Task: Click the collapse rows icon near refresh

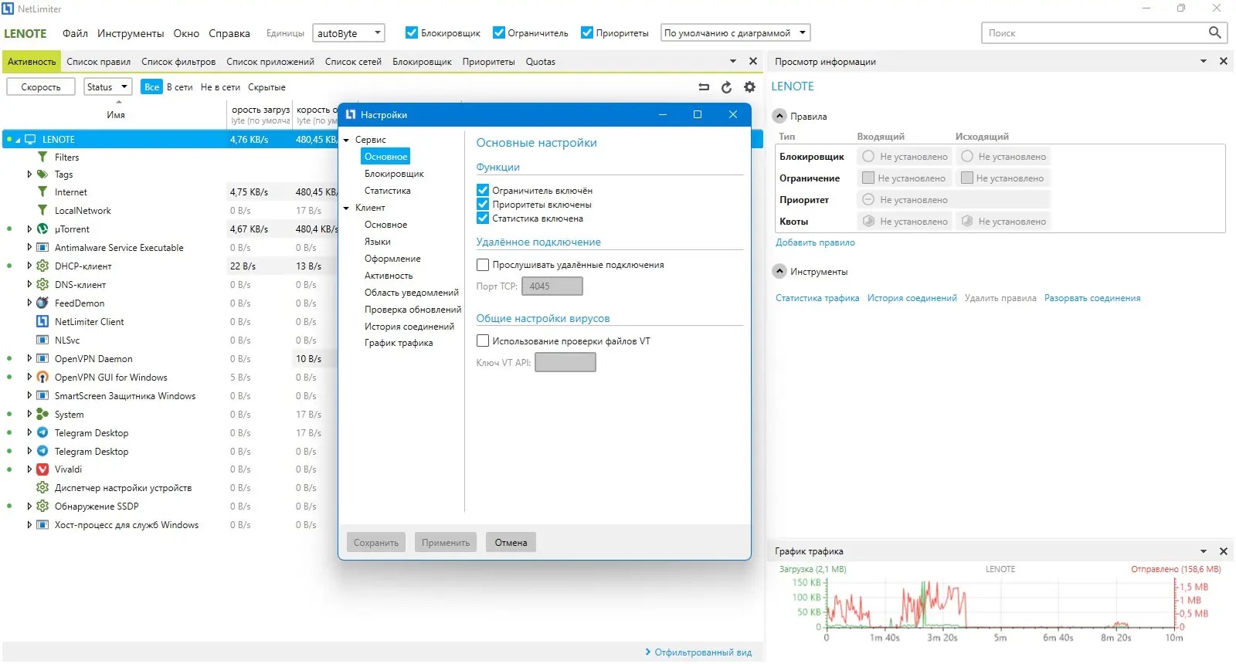Action: (x=704, y=87)
